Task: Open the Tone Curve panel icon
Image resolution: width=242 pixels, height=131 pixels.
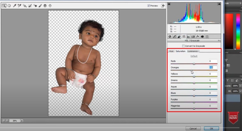Action: [x=175, y=36]
